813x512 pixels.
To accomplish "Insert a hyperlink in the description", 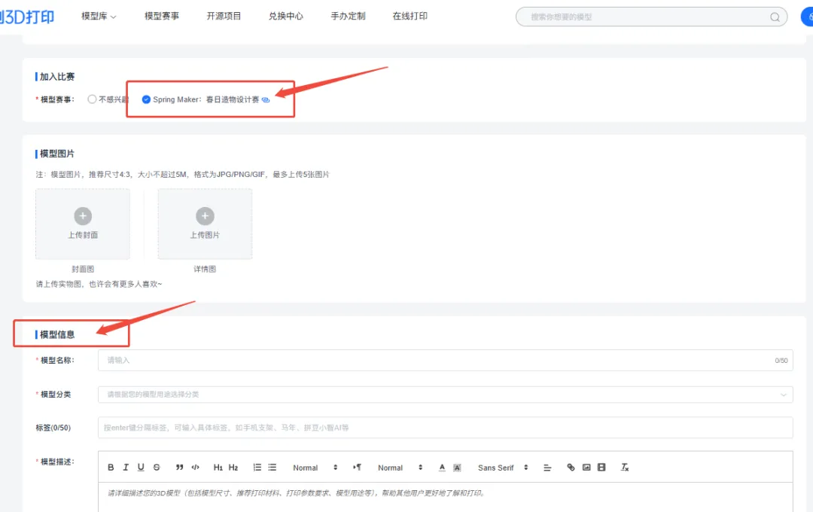I will click(571, 468).
